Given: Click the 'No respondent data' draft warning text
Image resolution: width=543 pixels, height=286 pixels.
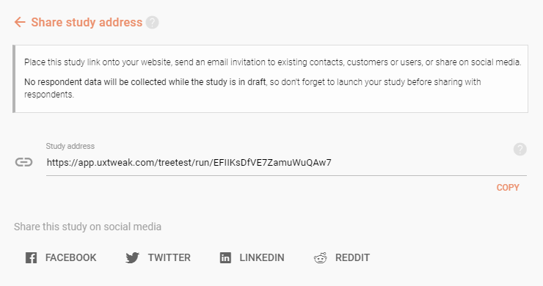Looking at the screenshot, I should [x=252, y=88].
